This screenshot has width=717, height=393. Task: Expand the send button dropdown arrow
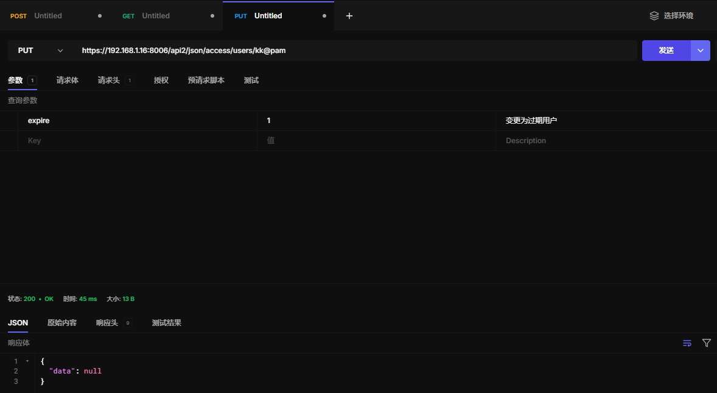[700, 51]
